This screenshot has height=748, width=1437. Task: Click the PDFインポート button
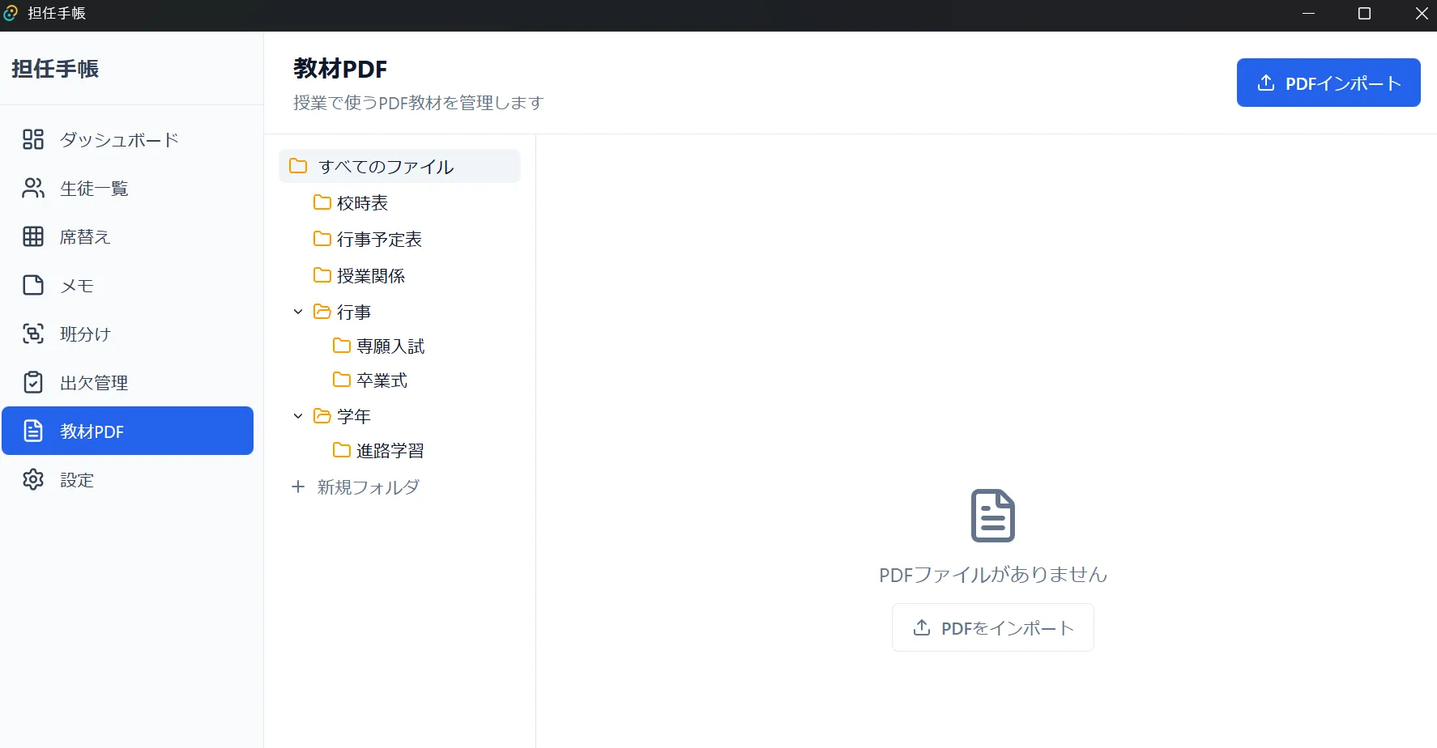(x=1328, y=82)
